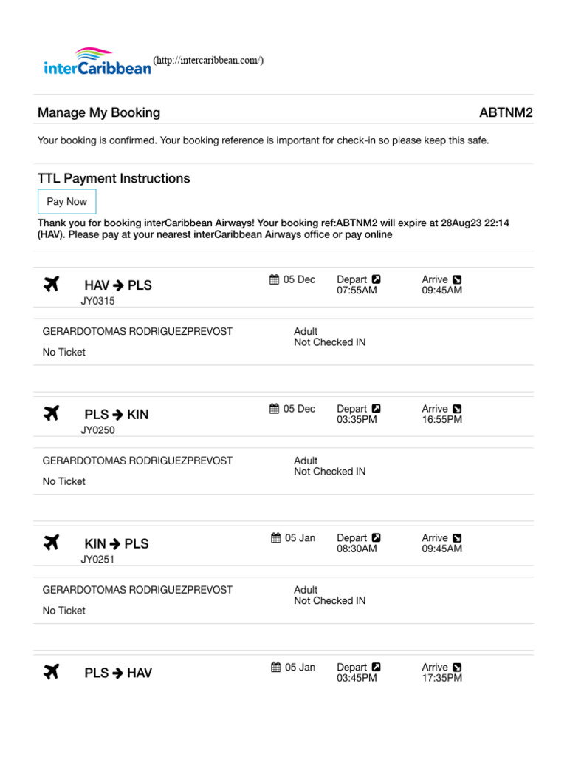
Task: Click No Ticket under flight JY0251
Action: (x=64, y=611)
